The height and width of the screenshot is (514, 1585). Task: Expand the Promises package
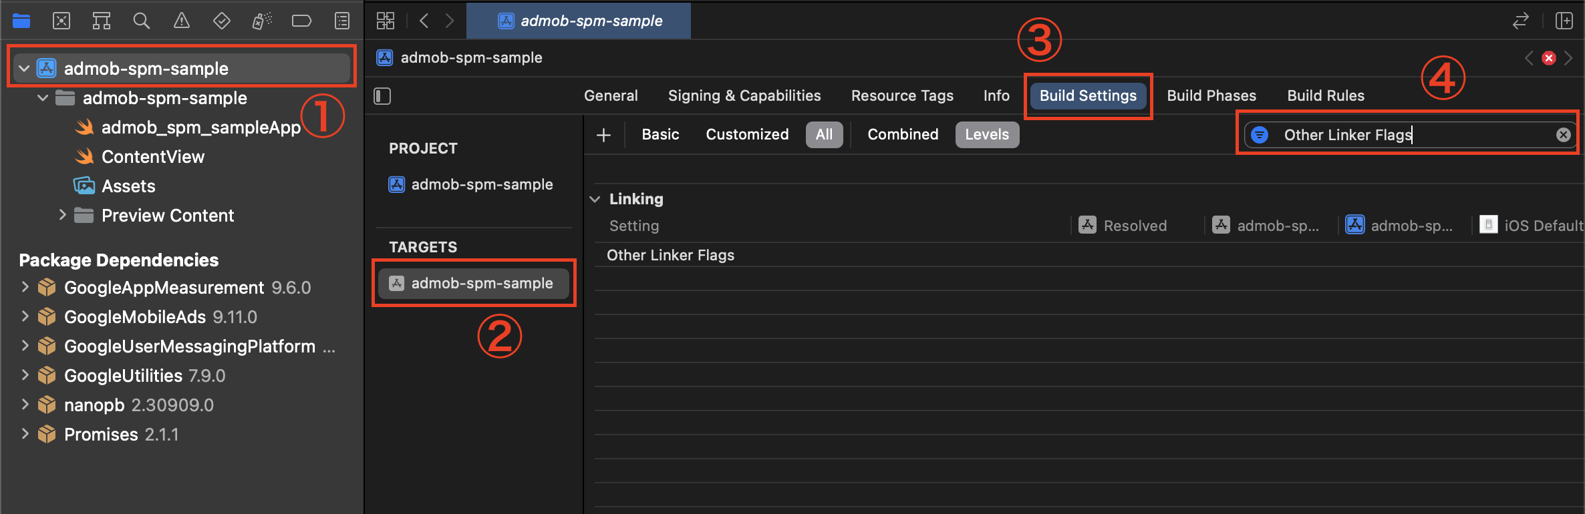click(25, 434)
